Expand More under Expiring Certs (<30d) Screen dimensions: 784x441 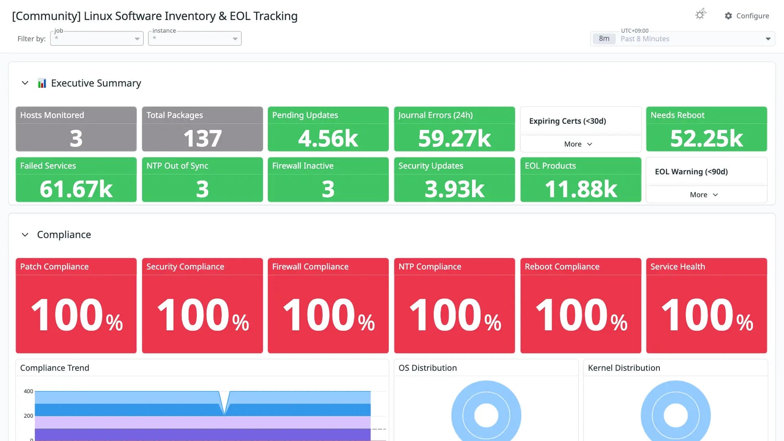[x=578, y=144]
